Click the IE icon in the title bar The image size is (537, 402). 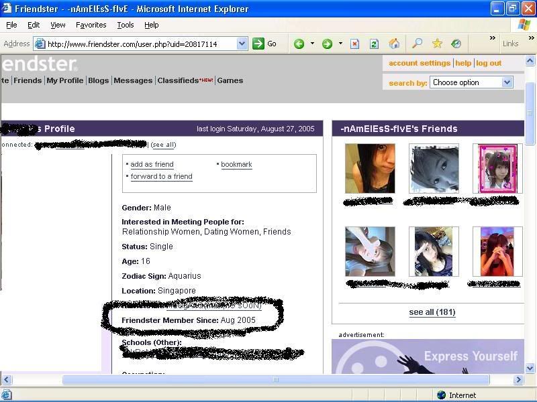point(7,8)
